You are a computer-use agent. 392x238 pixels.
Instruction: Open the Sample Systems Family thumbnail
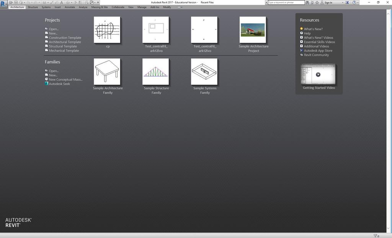tap(204, 72)
